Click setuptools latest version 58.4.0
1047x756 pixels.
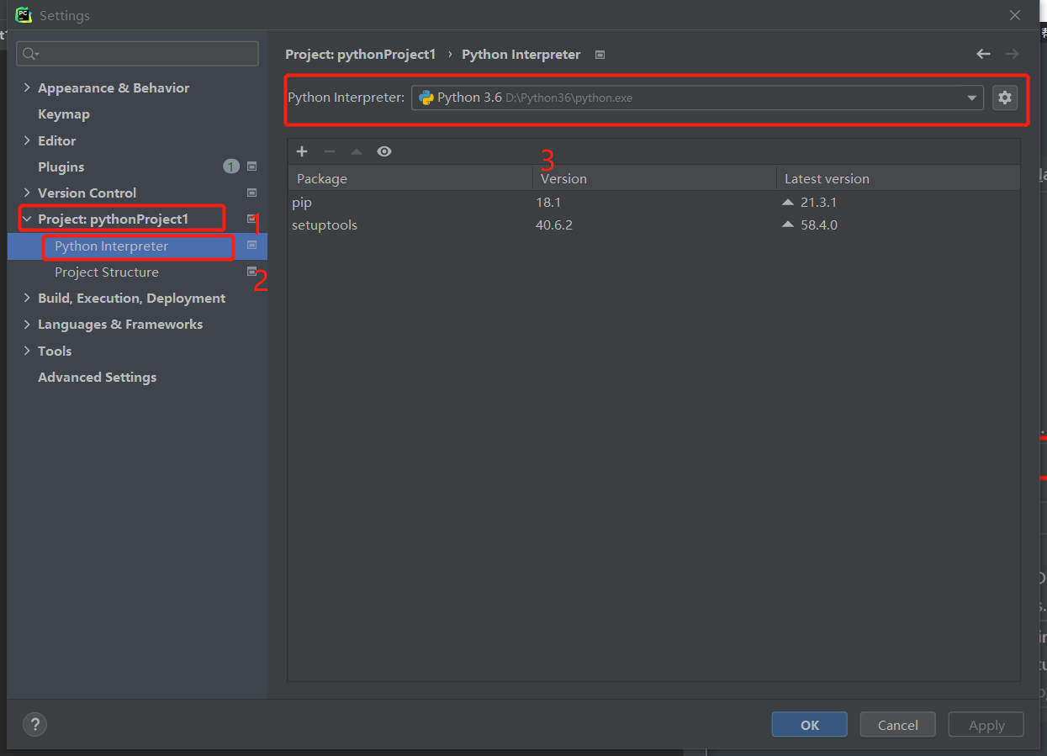(819, 225)
